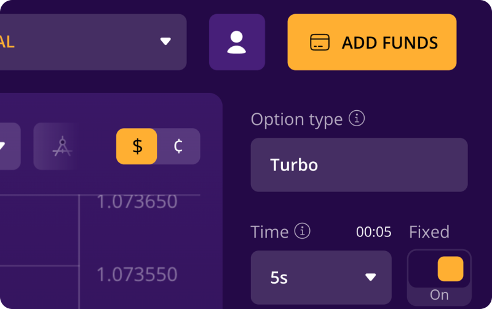
Task: Show the Option type info icon
Action: click(357, 118)
